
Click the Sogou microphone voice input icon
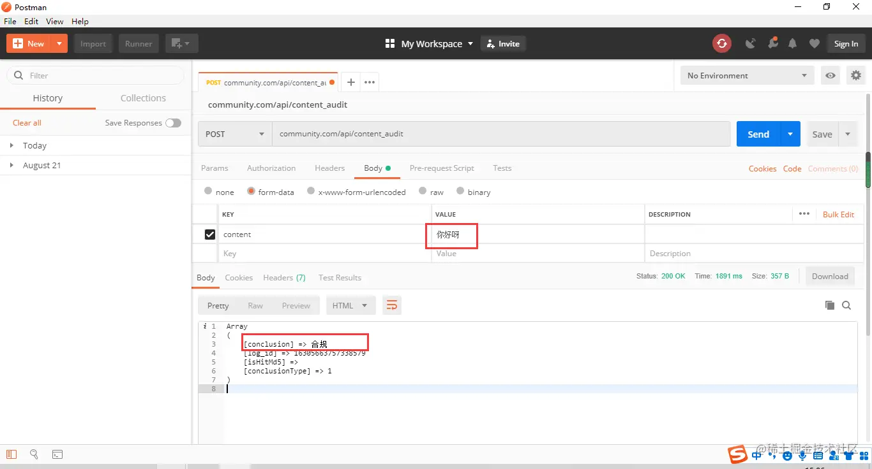point(802,456)
